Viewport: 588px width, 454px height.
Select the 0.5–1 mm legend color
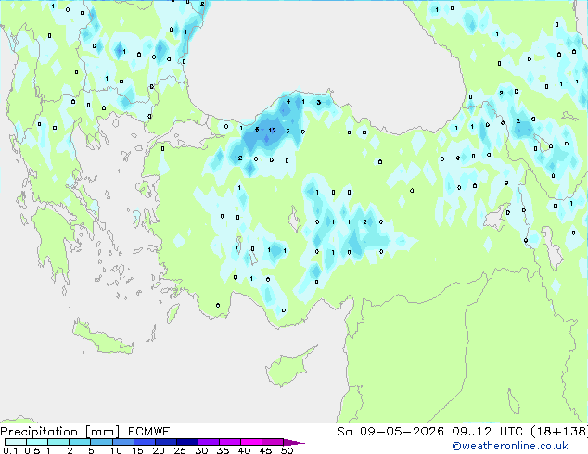click(37, 442)
